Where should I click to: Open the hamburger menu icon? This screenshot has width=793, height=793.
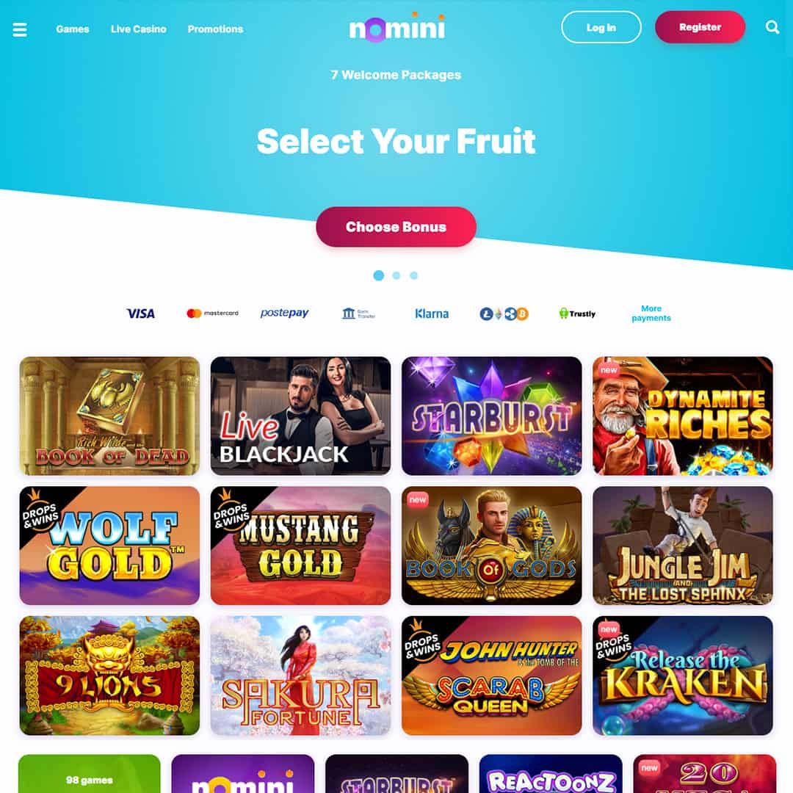tap(20, 29)
